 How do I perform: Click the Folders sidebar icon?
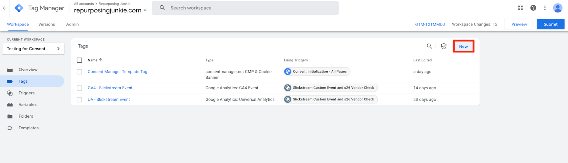[x=10, y=116]
